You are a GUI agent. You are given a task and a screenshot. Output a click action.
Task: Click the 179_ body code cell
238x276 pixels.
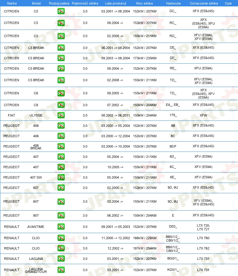click(173, 115)
